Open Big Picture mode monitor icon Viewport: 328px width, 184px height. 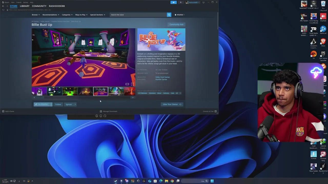[203, 2]
